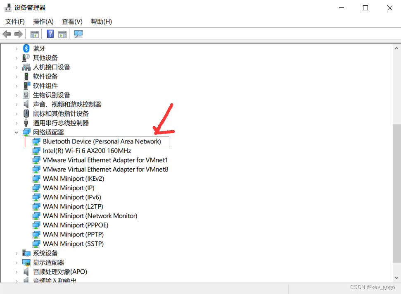
Task: Expand the 显示适配器 category
Action: click(x=17, y=263)
